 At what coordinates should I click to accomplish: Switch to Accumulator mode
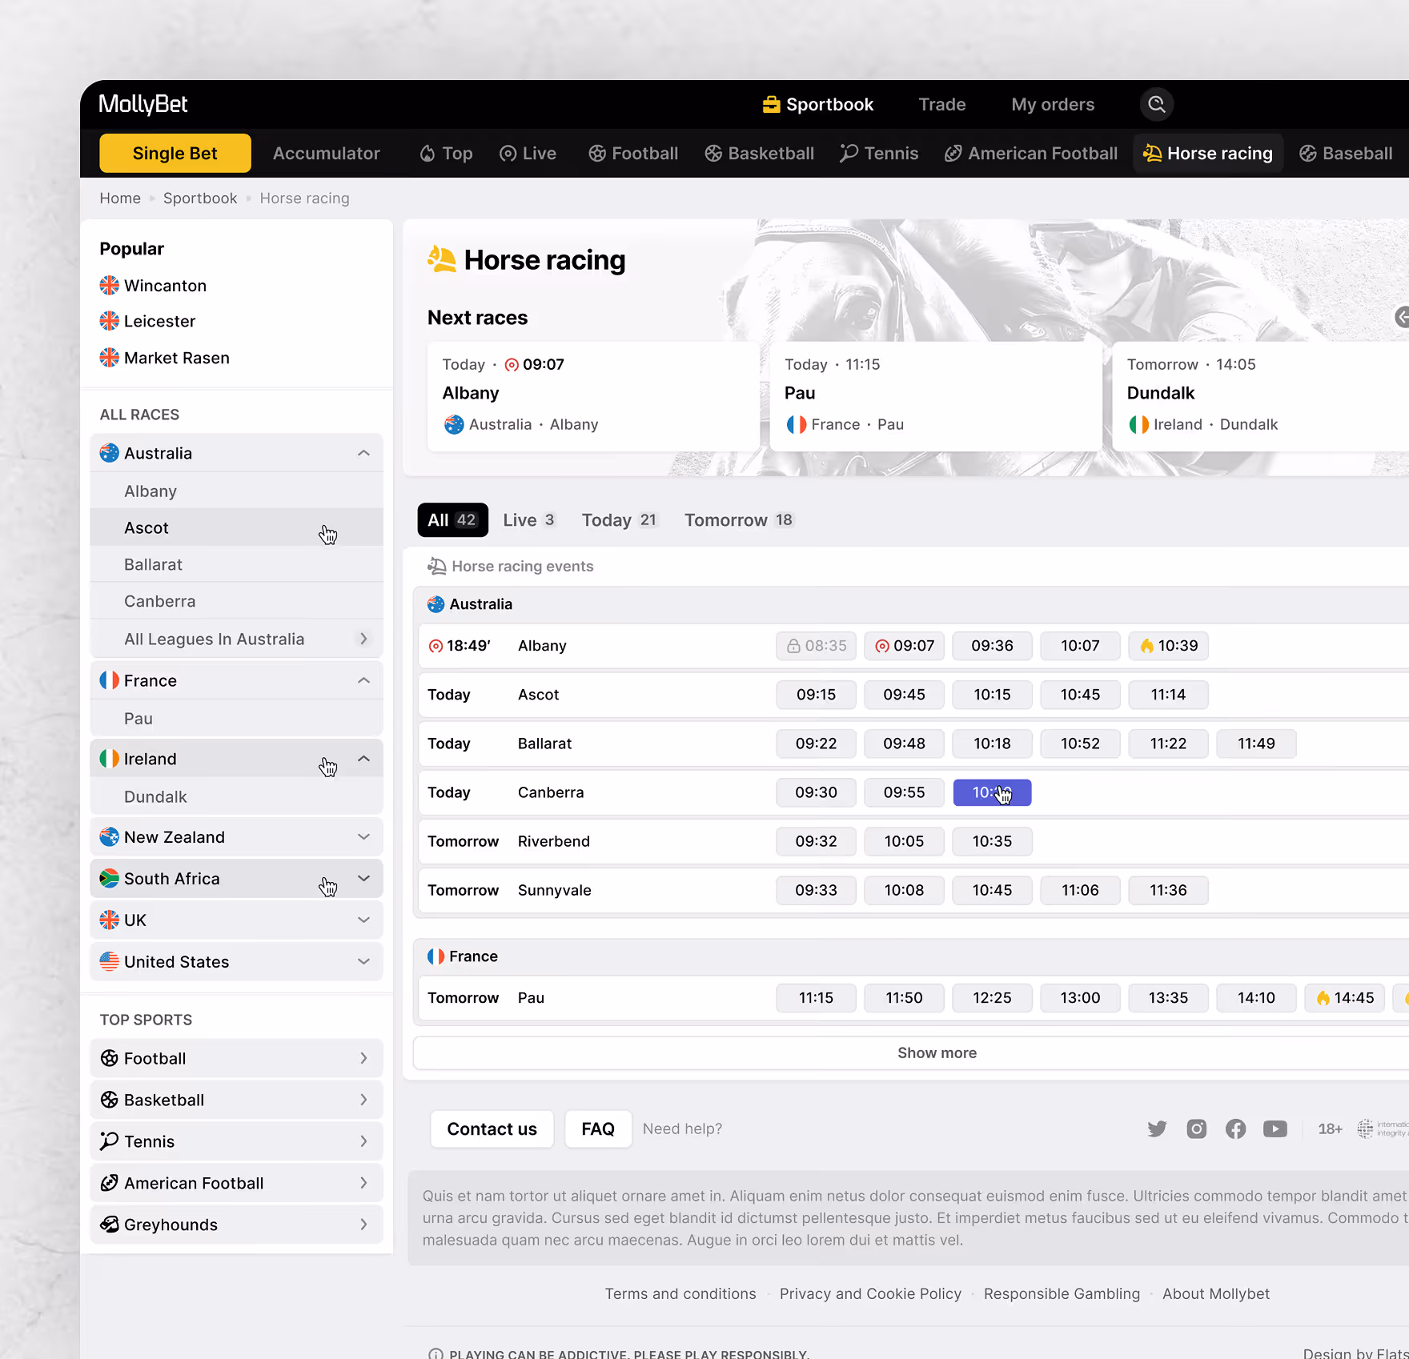coord(326,153)
